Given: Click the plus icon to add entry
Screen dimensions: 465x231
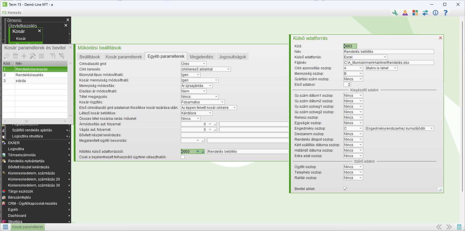Looking at the screenshot, I should (24, 56).
